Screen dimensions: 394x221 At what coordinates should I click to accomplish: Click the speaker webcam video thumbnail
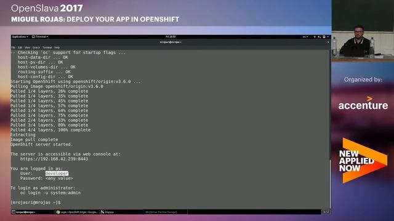(x=363, y=31)
